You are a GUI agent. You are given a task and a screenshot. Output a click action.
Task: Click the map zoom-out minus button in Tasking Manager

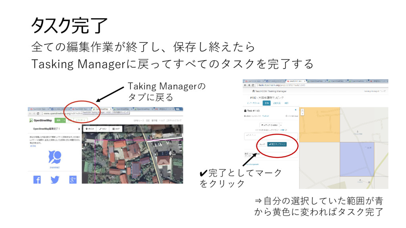302,114
